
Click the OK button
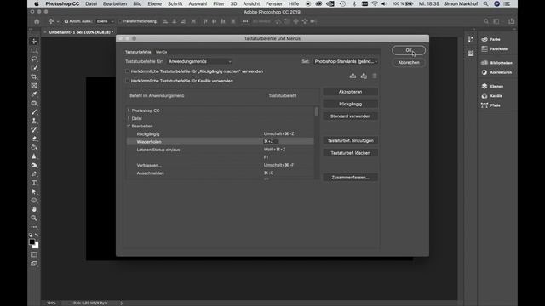pyautogui.click(x=409, y=50)
